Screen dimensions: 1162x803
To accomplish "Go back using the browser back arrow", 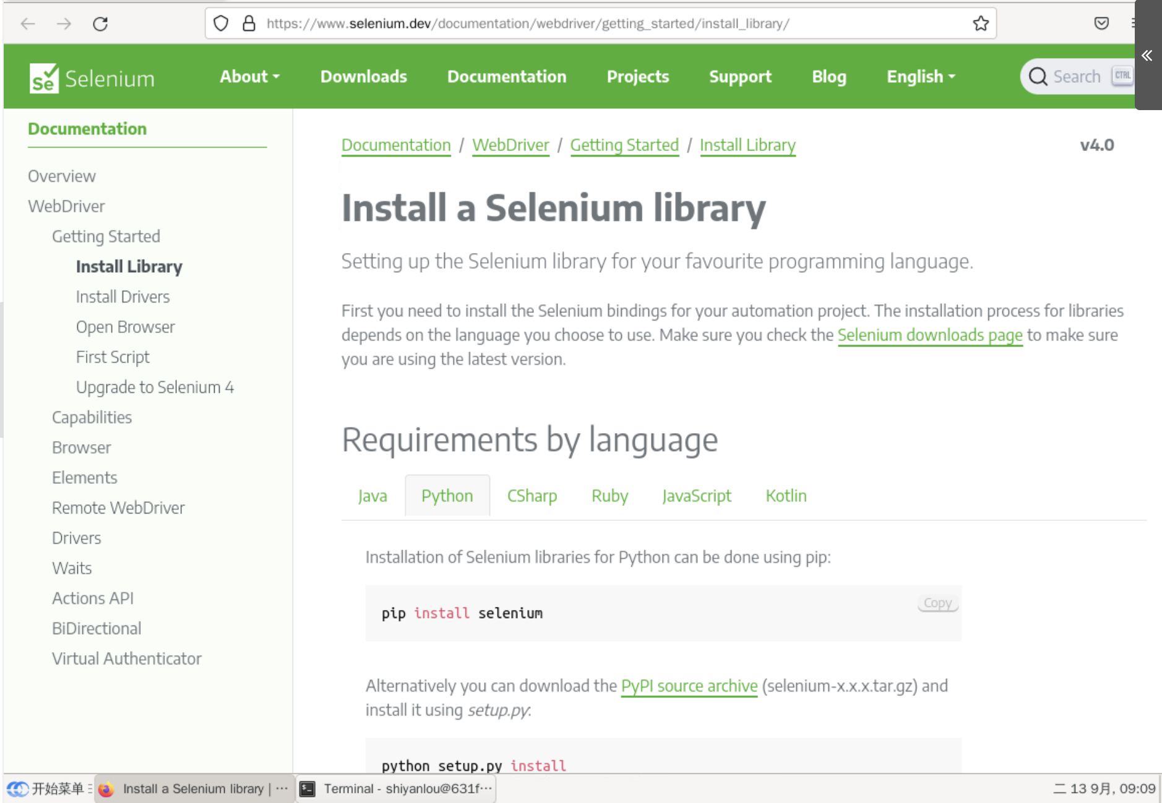I will pyautogui.click(x=28, y=24).
